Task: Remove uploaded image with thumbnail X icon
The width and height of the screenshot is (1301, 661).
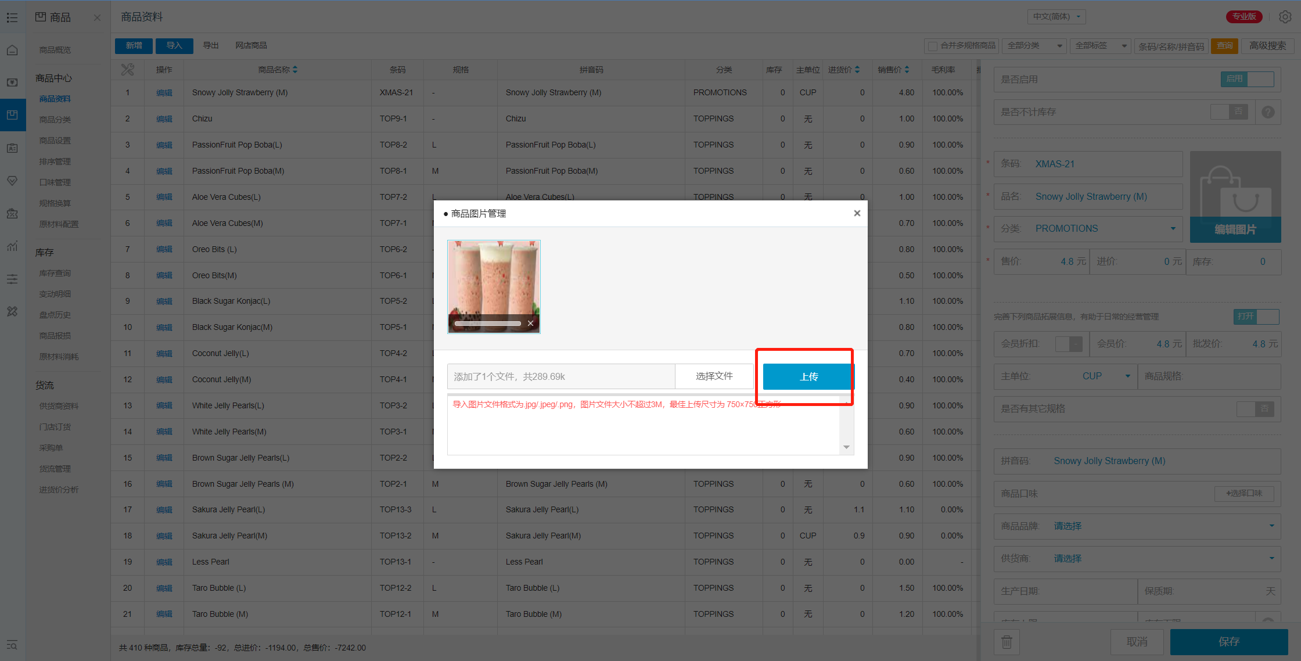Action: (x=530, y=324)
